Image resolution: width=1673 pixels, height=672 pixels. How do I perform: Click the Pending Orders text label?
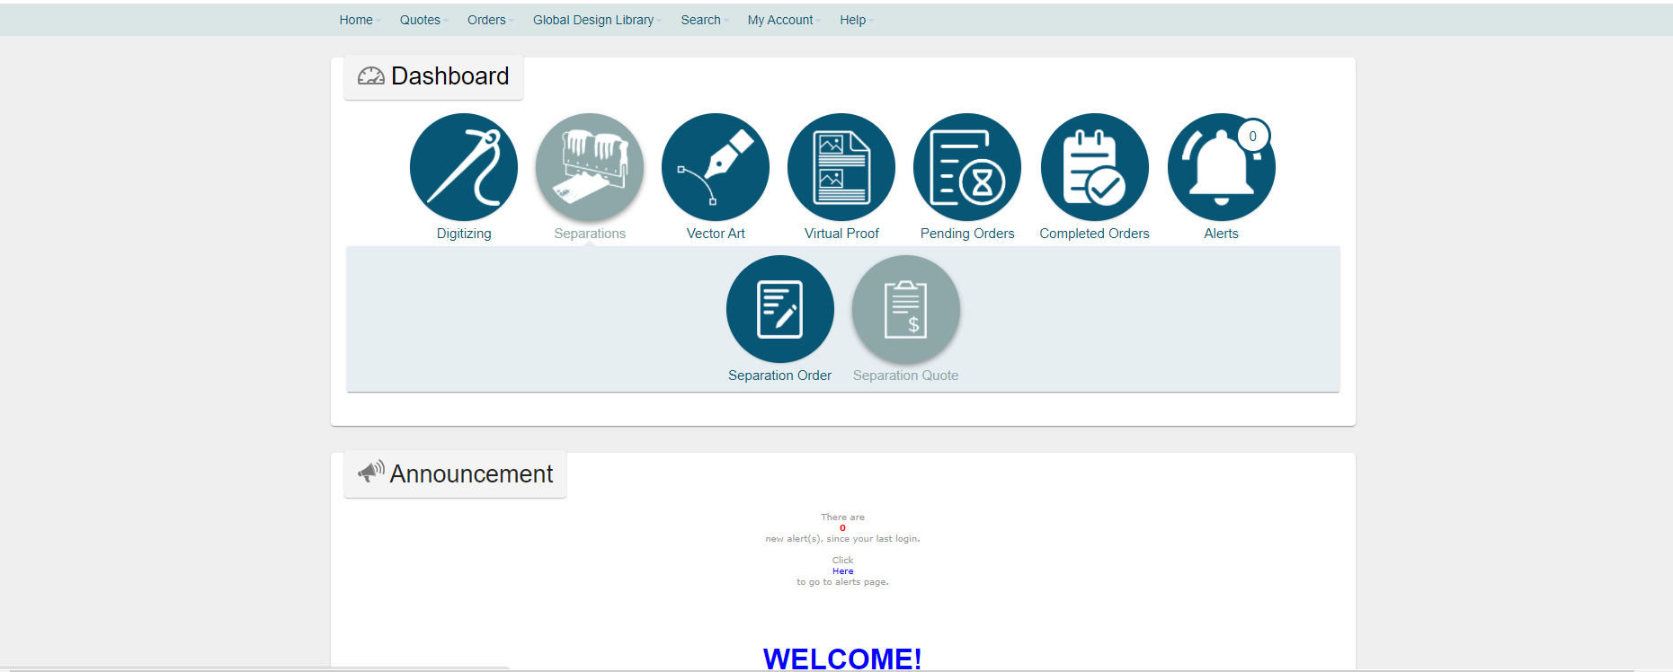pyautogui.click(x=967, y=234)
